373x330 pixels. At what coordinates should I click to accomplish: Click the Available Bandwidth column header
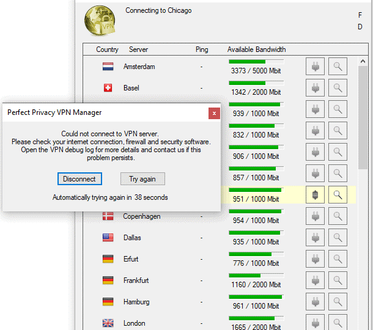(x=256, y=50)
